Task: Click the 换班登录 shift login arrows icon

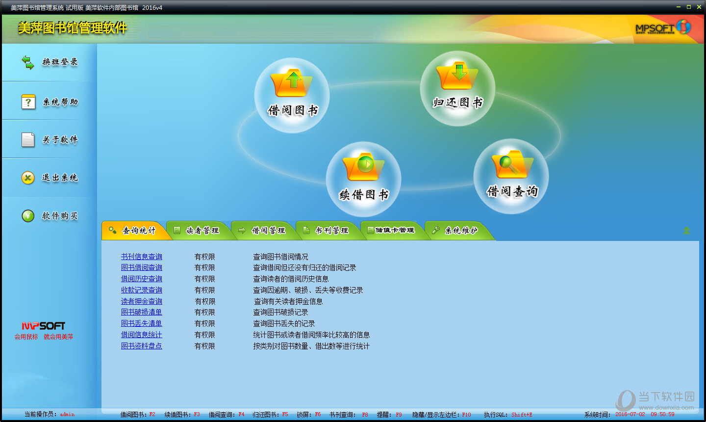Action: coord(28,62)
